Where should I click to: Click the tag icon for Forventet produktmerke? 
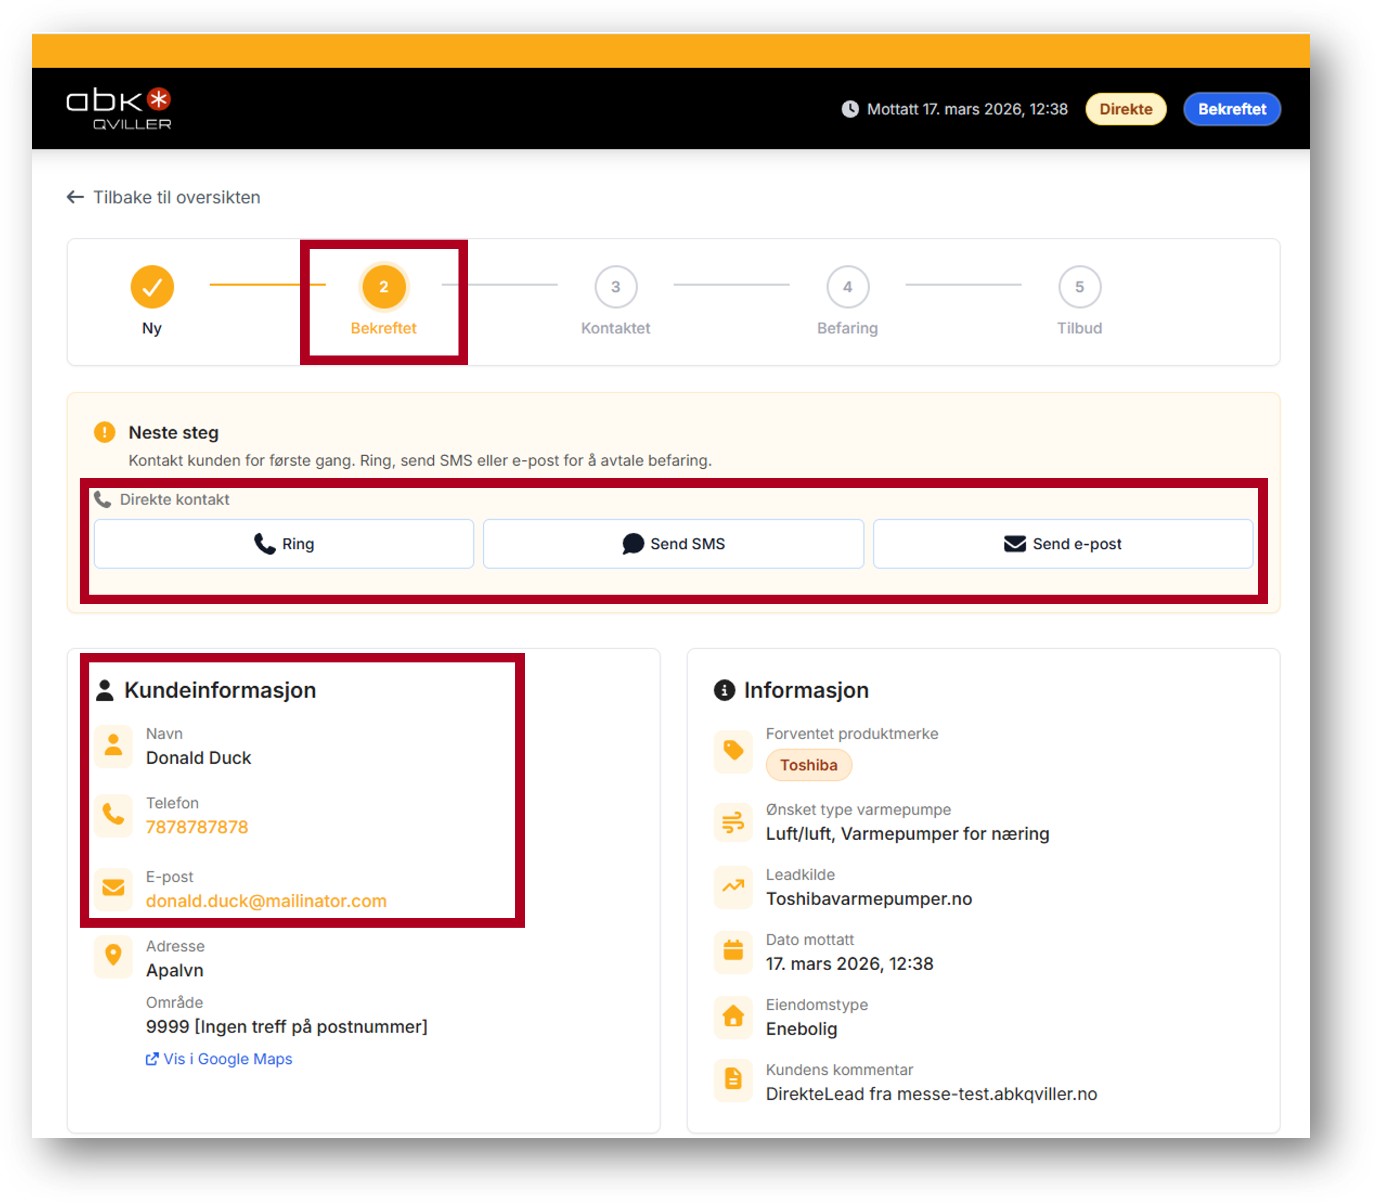point(733,750)
